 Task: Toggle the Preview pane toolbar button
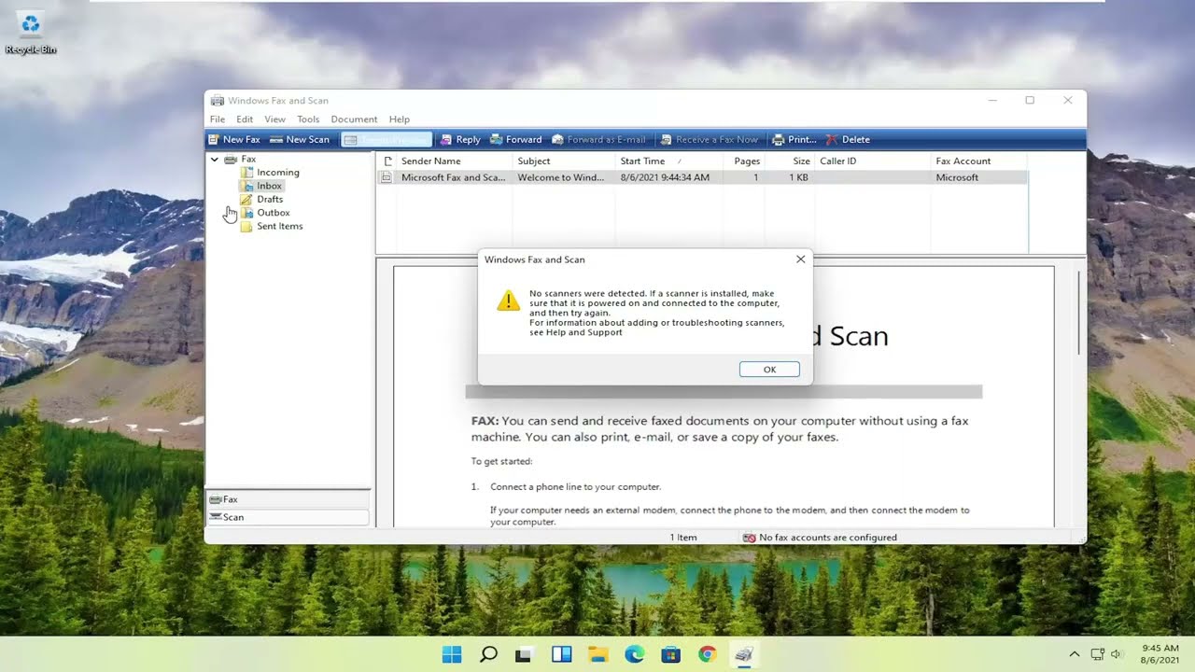[387, 139]
